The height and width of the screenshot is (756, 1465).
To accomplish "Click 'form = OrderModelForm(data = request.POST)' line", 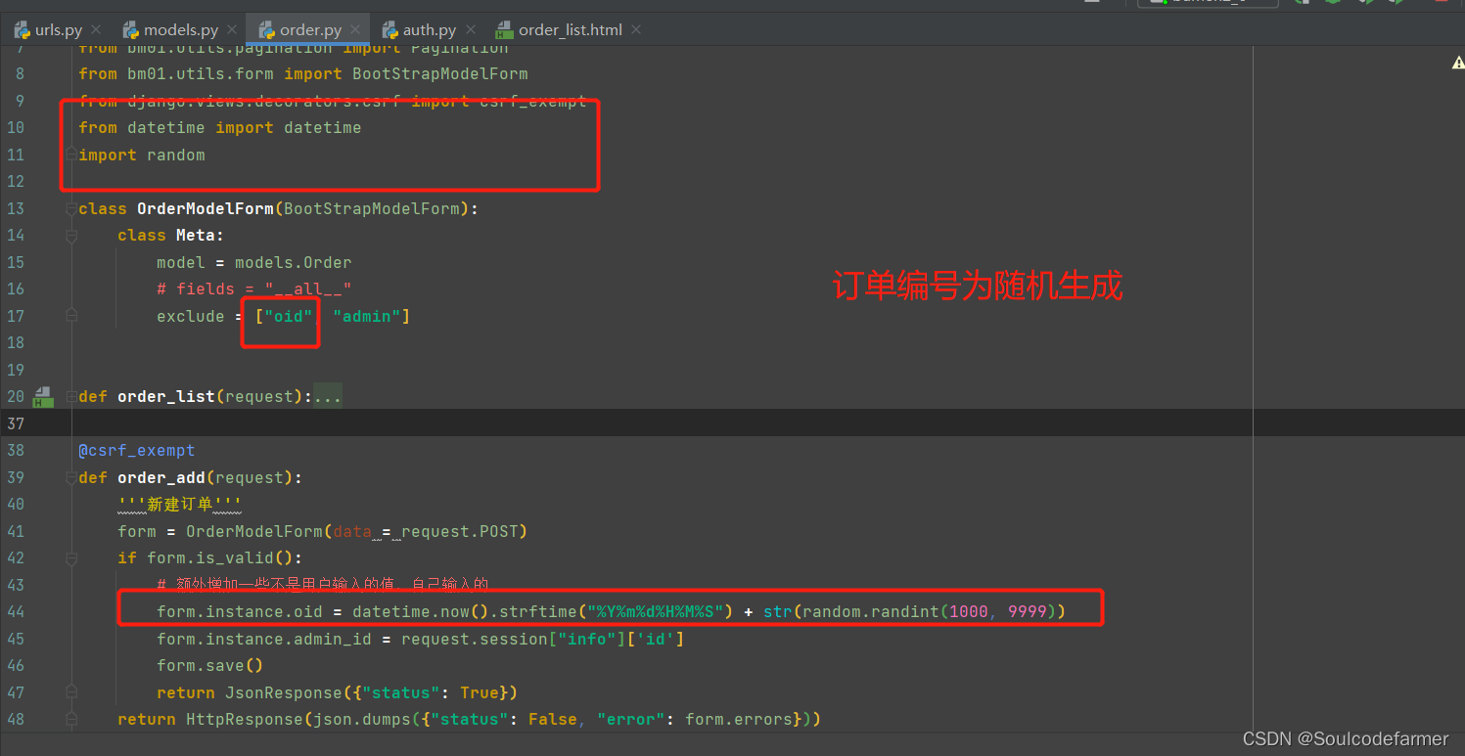I will 323,531.
